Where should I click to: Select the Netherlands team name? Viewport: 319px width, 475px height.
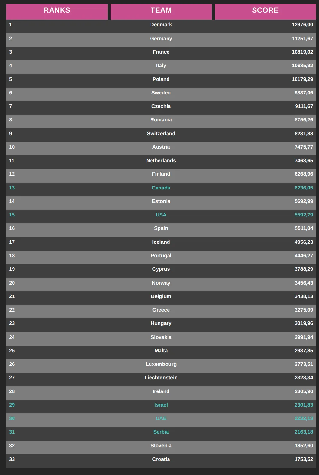point(161,161)
